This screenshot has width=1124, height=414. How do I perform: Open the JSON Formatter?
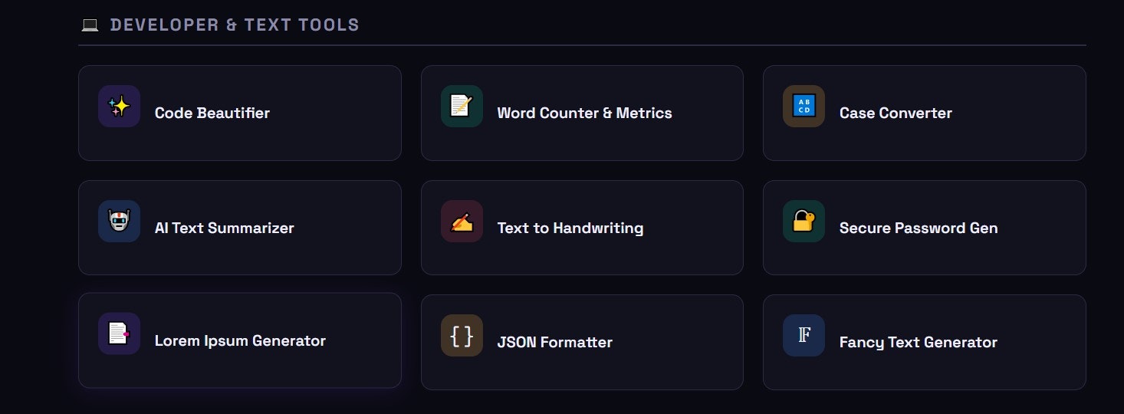[582, 342]
